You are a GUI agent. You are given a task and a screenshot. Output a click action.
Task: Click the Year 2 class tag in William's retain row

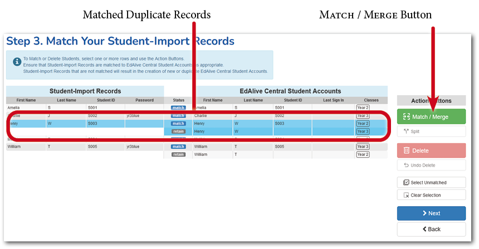(x=363, y=155)
